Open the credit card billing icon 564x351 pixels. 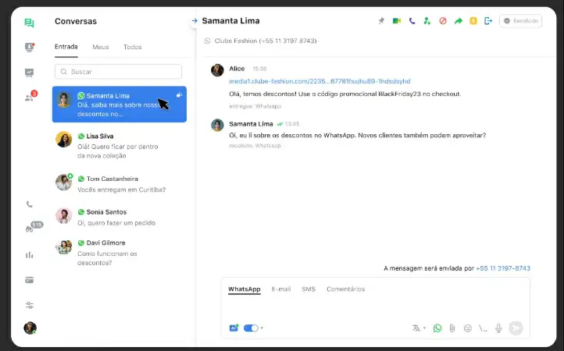[30, 280]
